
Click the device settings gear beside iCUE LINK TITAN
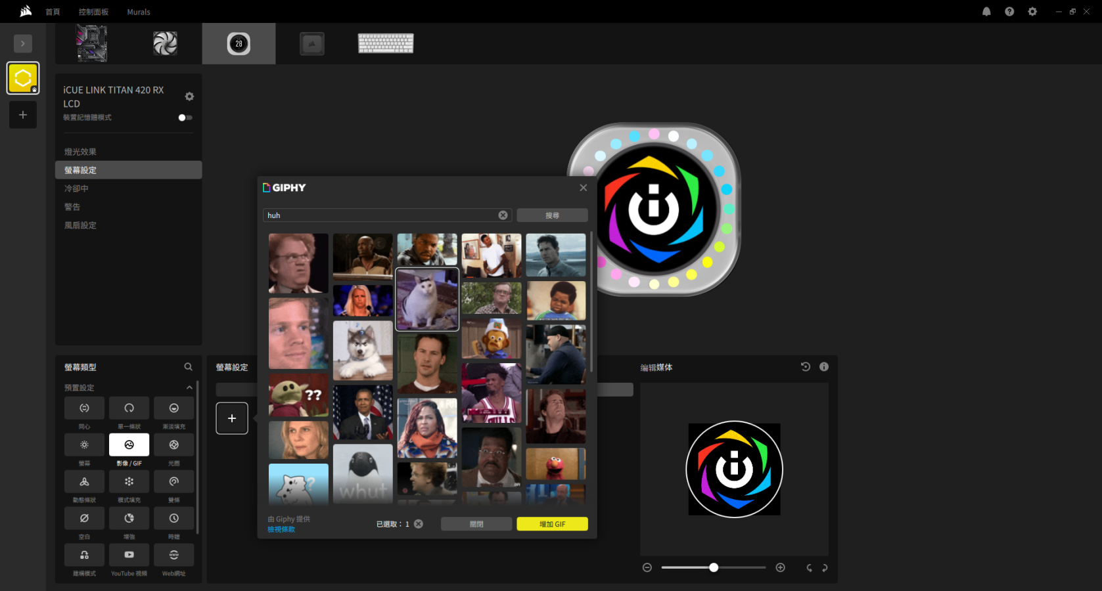189,97
